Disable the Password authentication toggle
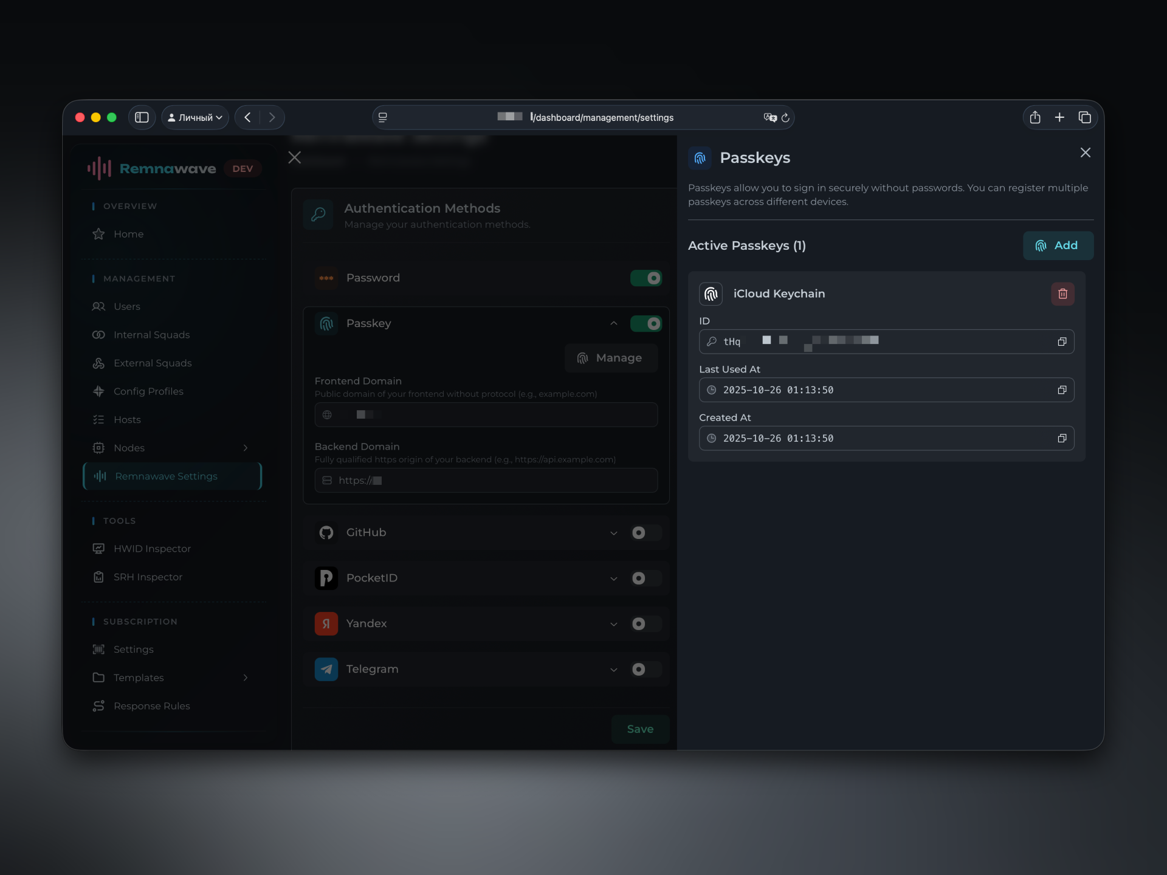Viewport: 1167px width, 875px height. click(645, 278)
